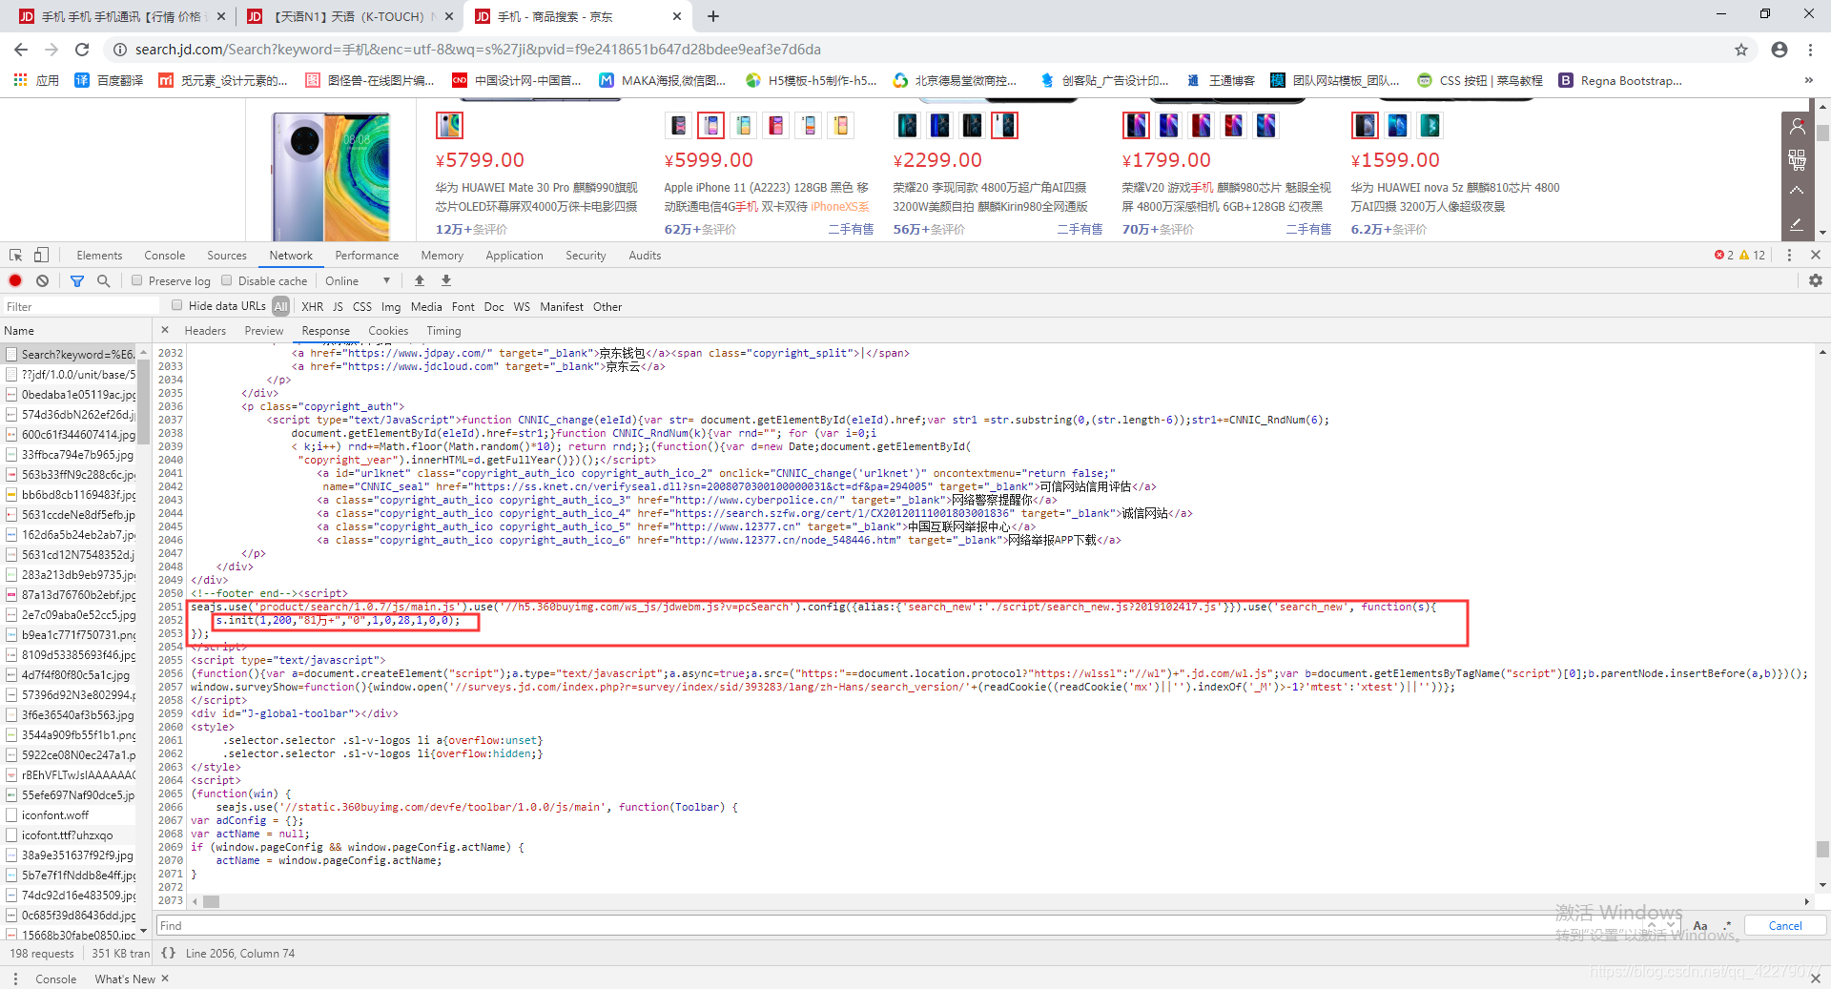Pretty print response with braces icon
This screenshot has height=989, width=1831.
click(169, 953)
